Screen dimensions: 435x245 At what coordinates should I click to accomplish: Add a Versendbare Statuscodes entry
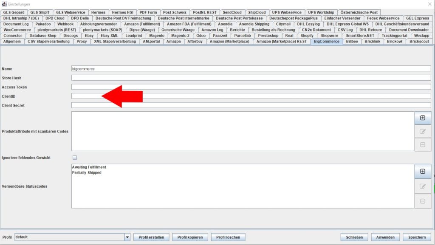point(423,171)
